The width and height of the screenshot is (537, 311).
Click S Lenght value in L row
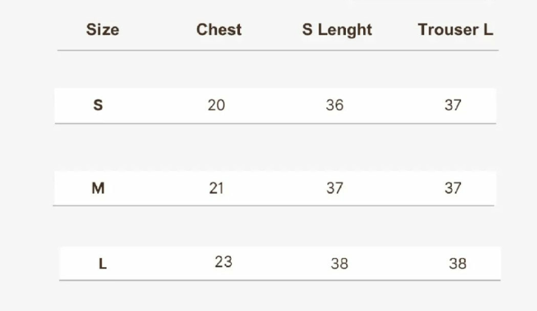pyautogui.click(x=339, y=264)
